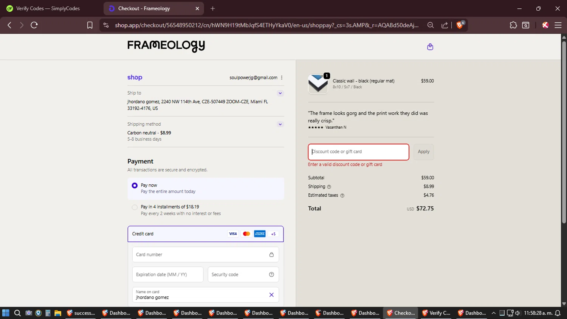The image size is (567, 319).
Task: Click the soulpowerjg@gmail.com email text
Action: pyautogui.click(x=253, y=78)
